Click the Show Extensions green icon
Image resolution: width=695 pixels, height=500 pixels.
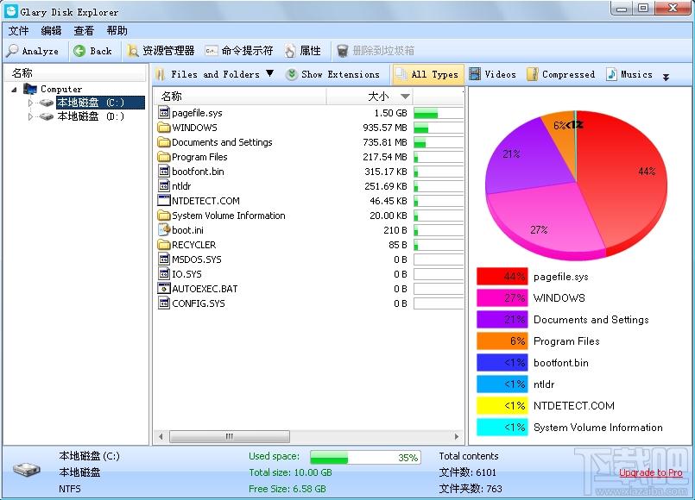click(291, 74)
